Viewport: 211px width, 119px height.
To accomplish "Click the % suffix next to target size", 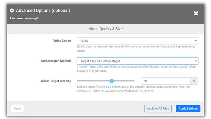I will pos(194,81).
